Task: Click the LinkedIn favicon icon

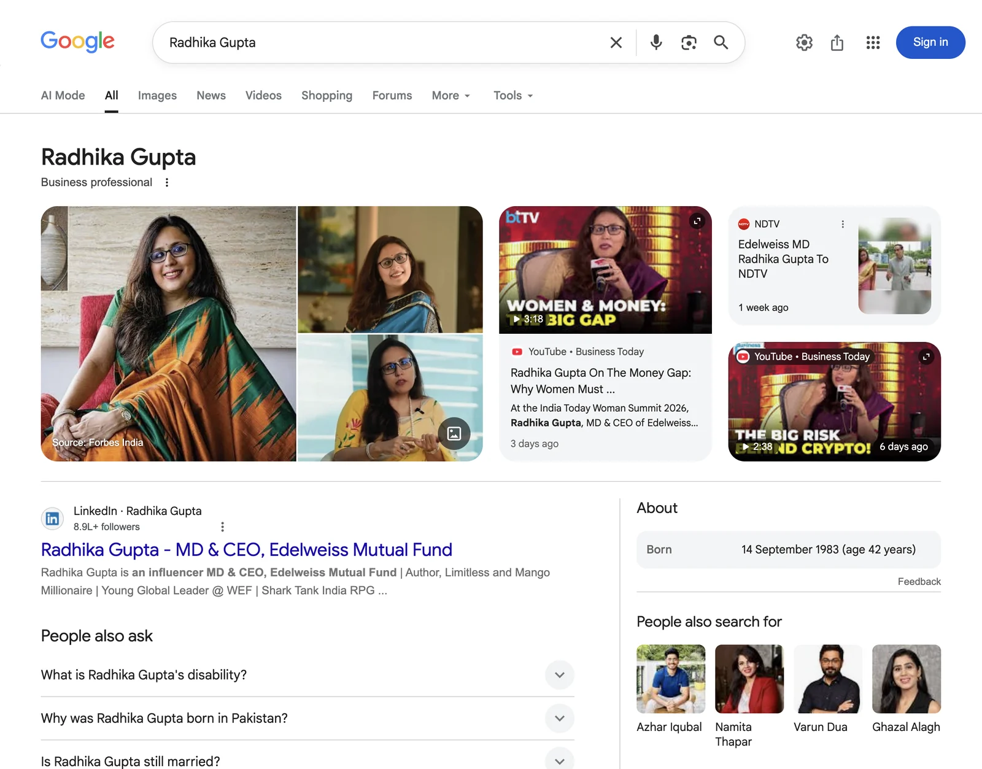Action: 52,519
